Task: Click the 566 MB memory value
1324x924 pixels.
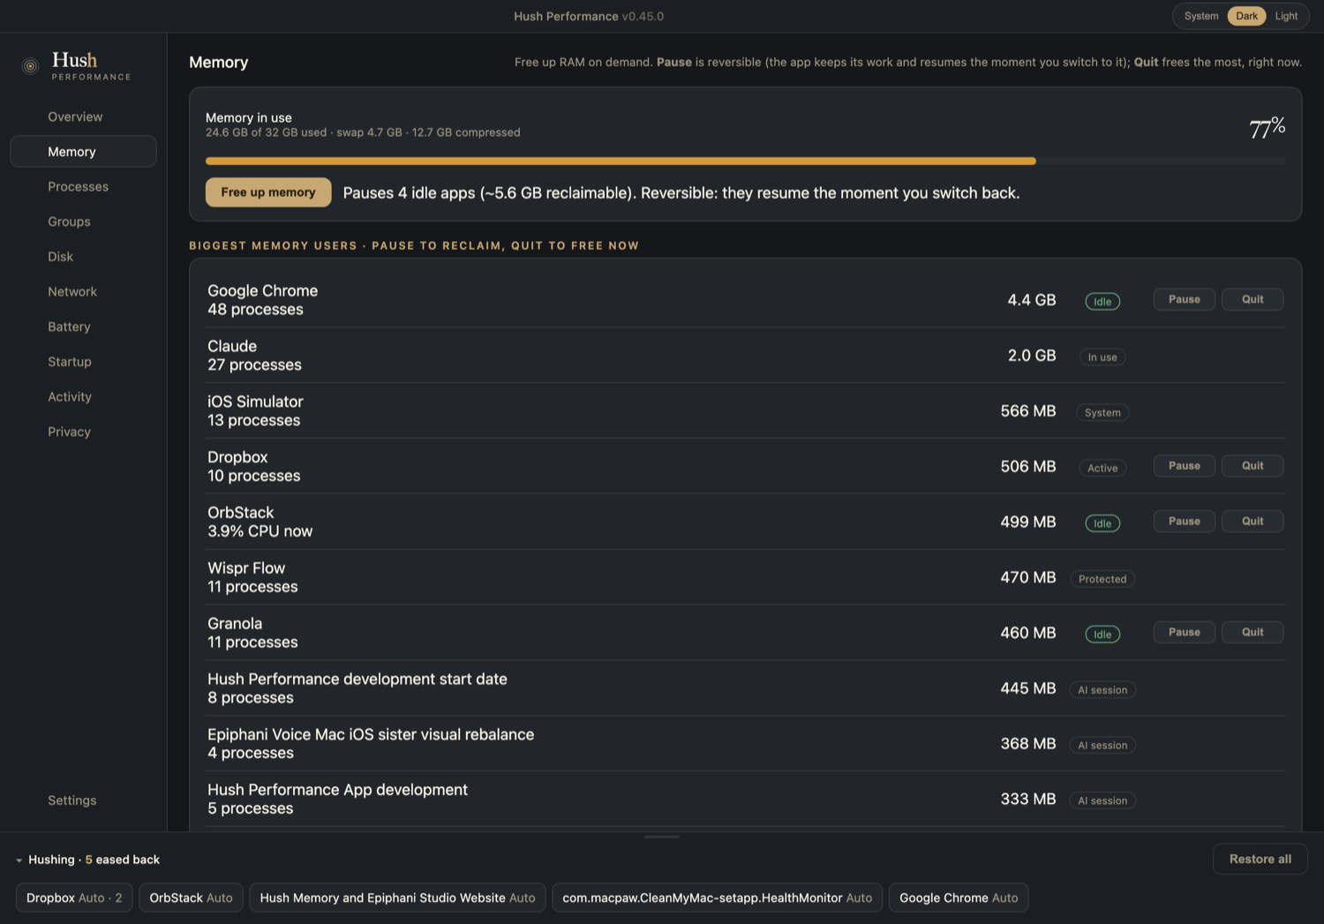Action: 1028,411
